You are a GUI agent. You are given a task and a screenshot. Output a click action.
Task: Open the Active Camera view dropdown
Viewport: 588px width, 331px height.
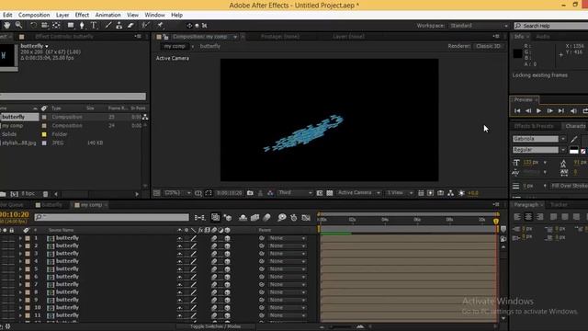pyautogui.click(x=359, y=193)
